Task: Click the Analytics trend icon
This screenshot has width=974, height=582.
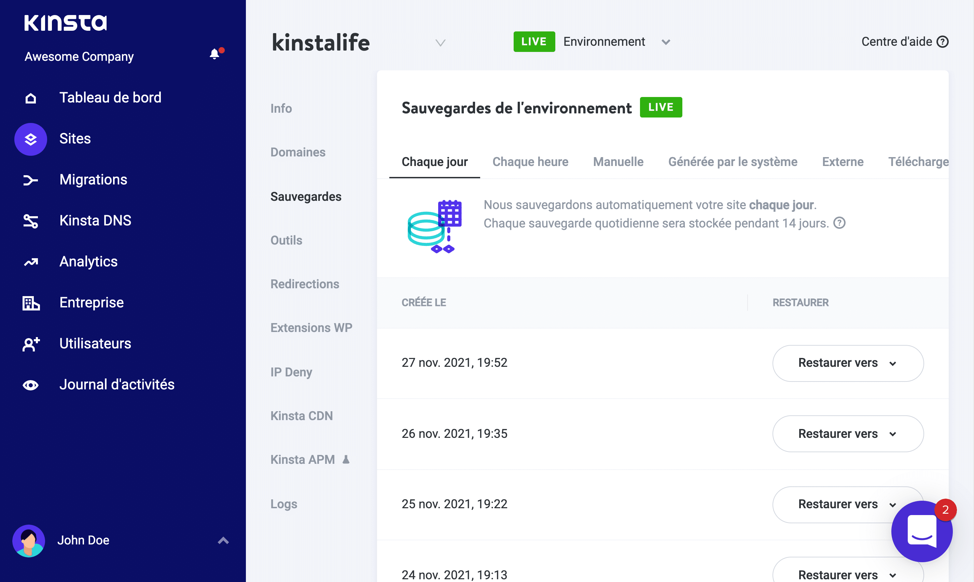Action: pyautogui.click(x=31, y=262)
